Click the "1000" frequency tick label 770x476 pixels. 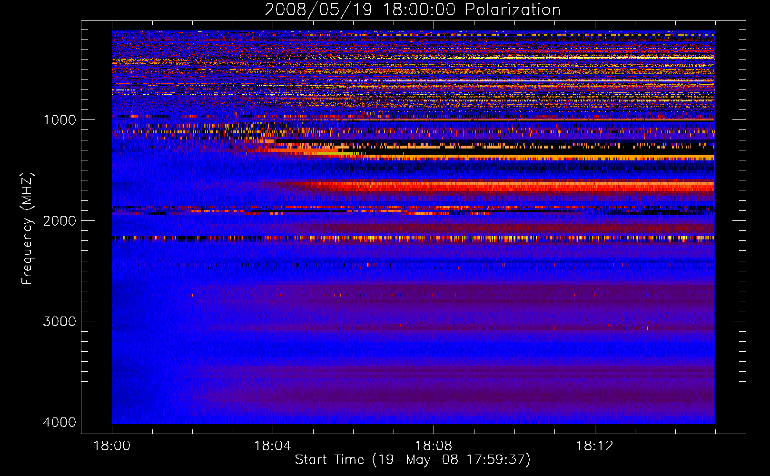pyautogui.click(x=59, y=119)
